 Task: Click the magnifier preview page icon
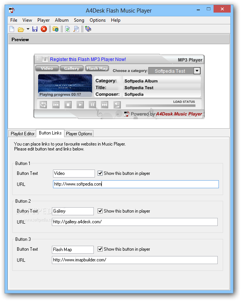(x=76, y=29)
